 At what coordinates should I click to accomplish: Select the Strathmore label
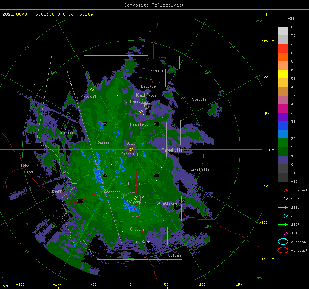[167, 203]
